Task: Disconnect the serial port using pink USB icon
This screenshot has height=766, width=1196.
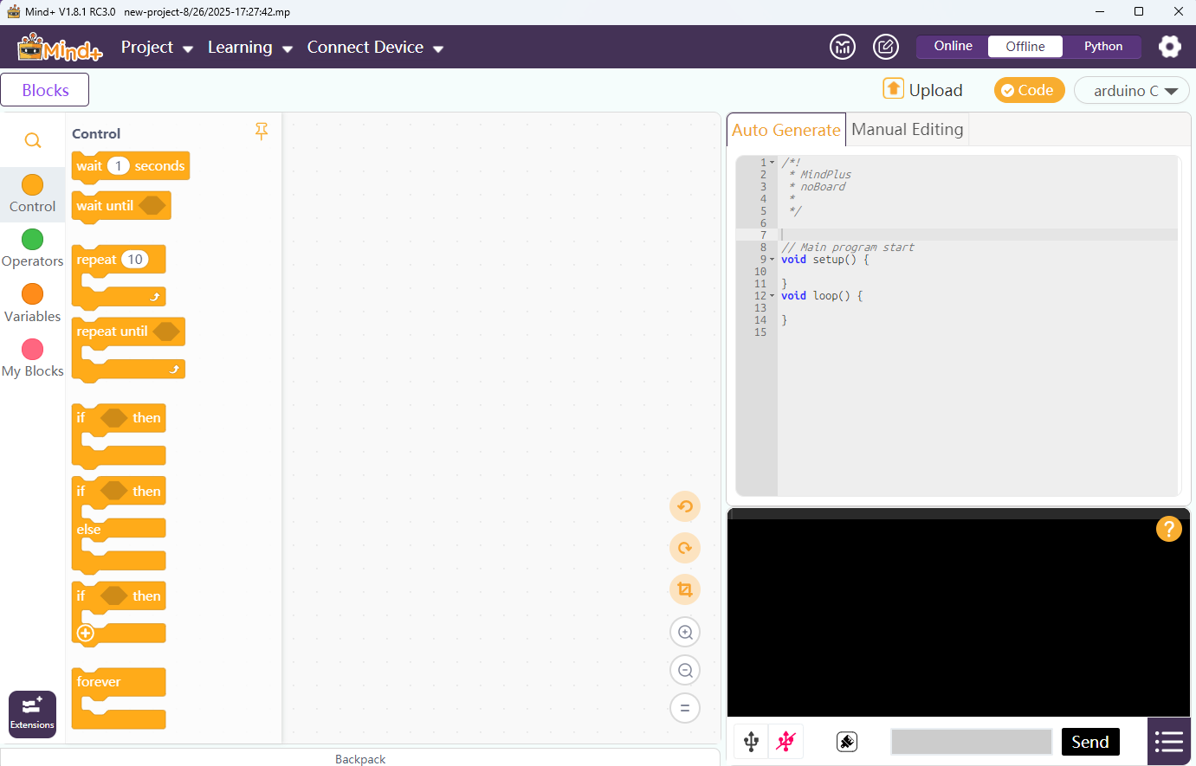Action: click(x=785, y=742)
